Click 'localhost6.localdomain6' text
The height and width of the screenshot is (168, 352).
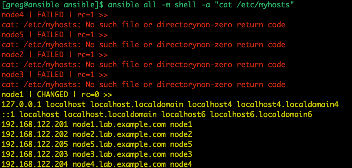tap(261, 114)
